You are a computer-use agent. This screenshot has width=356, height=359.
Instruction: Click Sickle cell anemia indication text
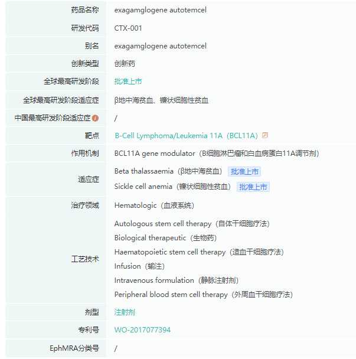tap(172, 187)
